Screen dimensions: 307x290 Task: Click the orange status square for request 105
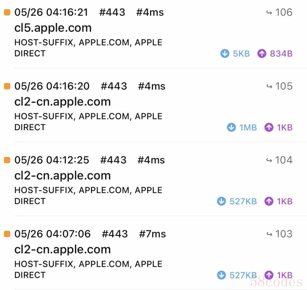pyautogui.click(x=7, y=86)
